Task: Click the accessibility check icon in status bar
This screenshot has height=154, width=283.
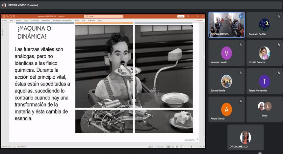Action: (14, 147)
